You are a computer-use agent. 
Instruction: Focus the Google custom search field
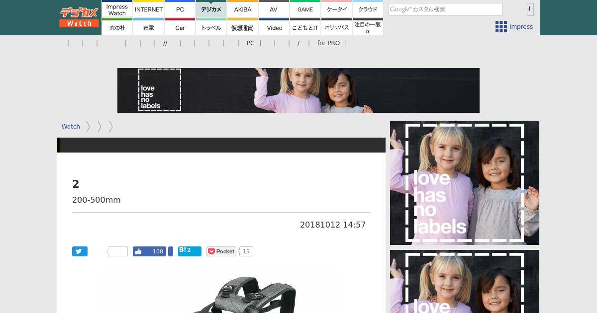click(445, 9)
